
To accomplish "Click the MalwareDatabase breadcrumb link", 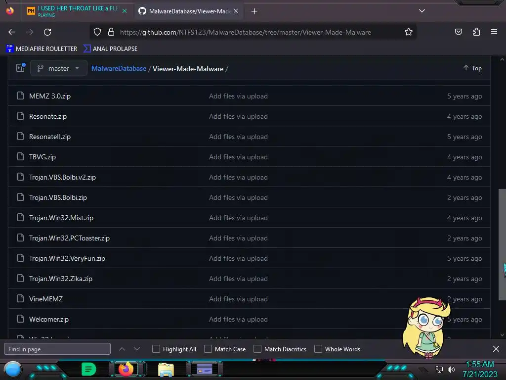I will [119, 68].
